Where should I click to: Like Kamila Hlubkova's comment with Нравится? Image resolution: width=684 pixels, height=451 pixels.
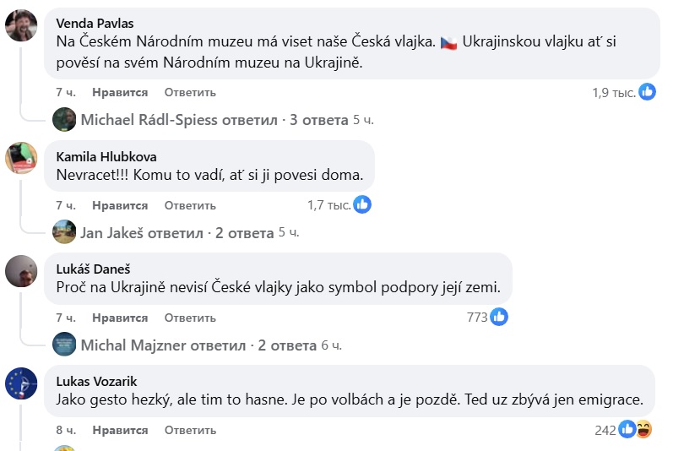(120, 205)
